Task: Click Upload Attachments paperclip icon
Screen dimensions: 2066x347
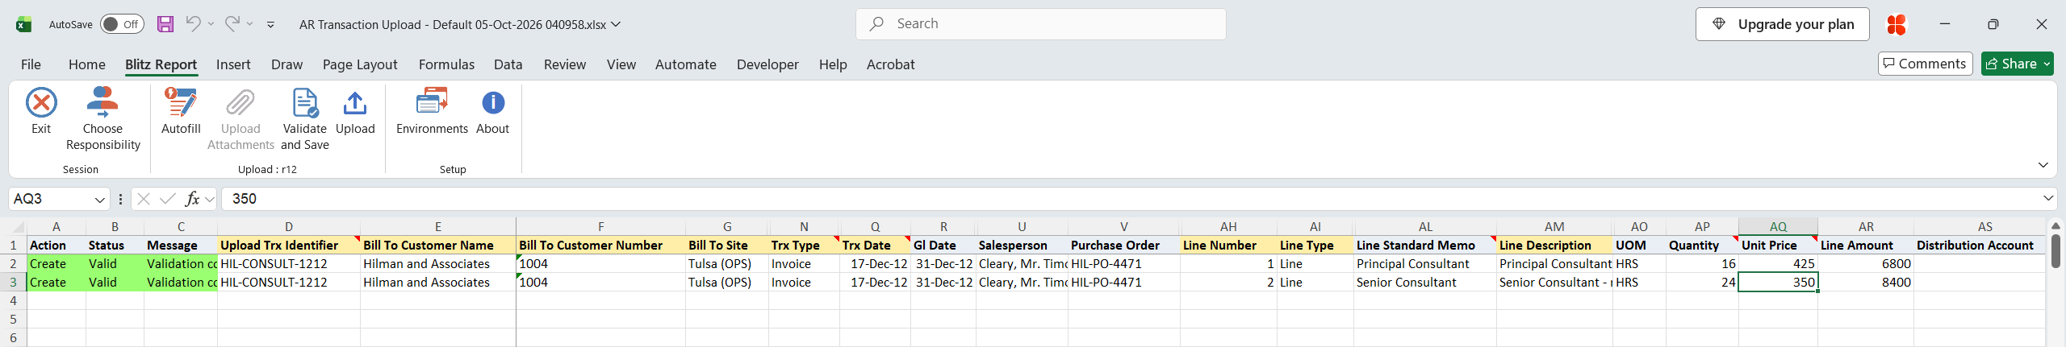Action: 240,103
